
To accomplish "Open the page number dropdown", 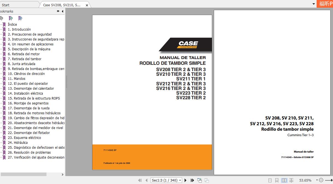I will click(180, 180).
